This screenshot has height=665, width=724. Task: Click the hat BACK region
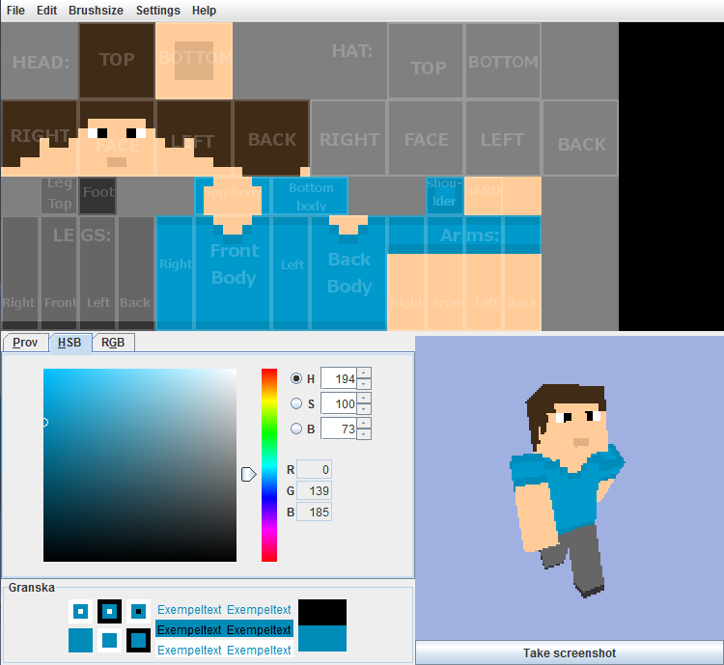pos(580,138)
